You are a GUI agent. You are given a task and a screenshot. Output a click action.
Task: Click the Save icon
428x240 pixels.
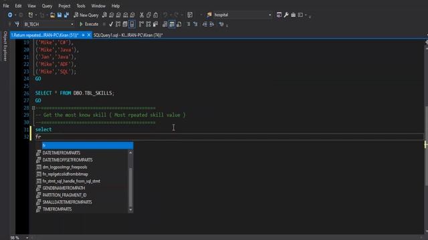60,15
